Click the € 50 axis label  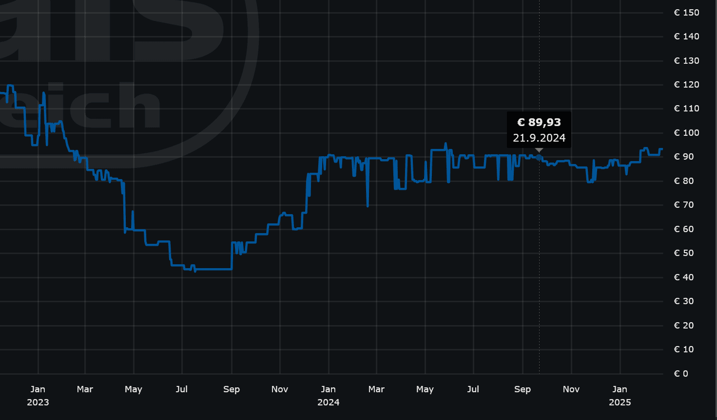(684, 253)
